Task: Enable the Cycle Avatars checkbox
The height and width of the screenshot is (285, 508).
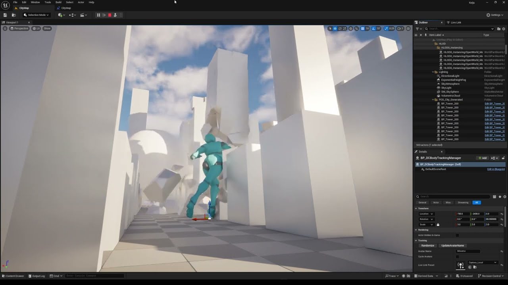Action: [x=457, y=256]
